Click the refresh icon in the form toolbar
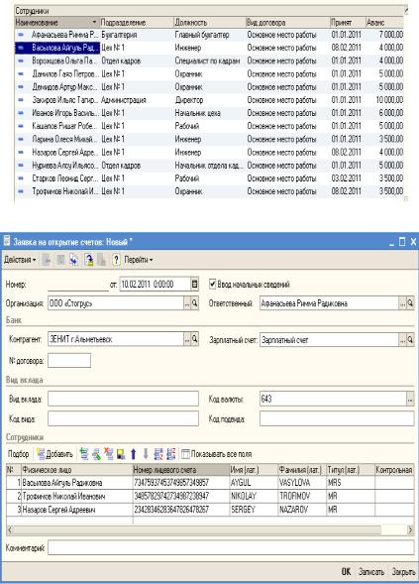This screenshot has height=584, width=419. tap(73, 260)
